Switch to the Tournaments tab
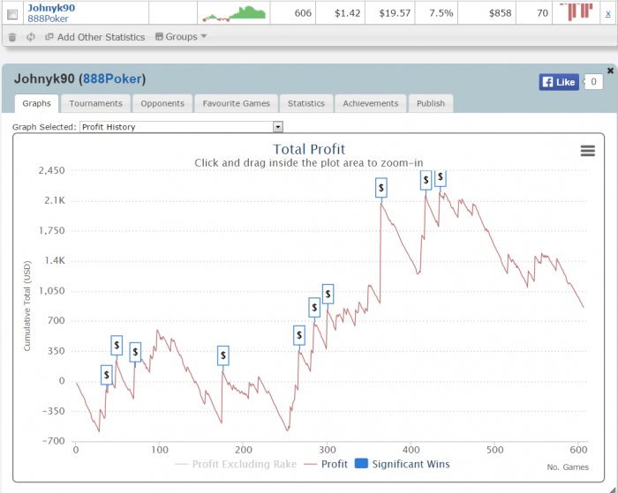Viewport: 618px width, 493px height. (95, 103)
